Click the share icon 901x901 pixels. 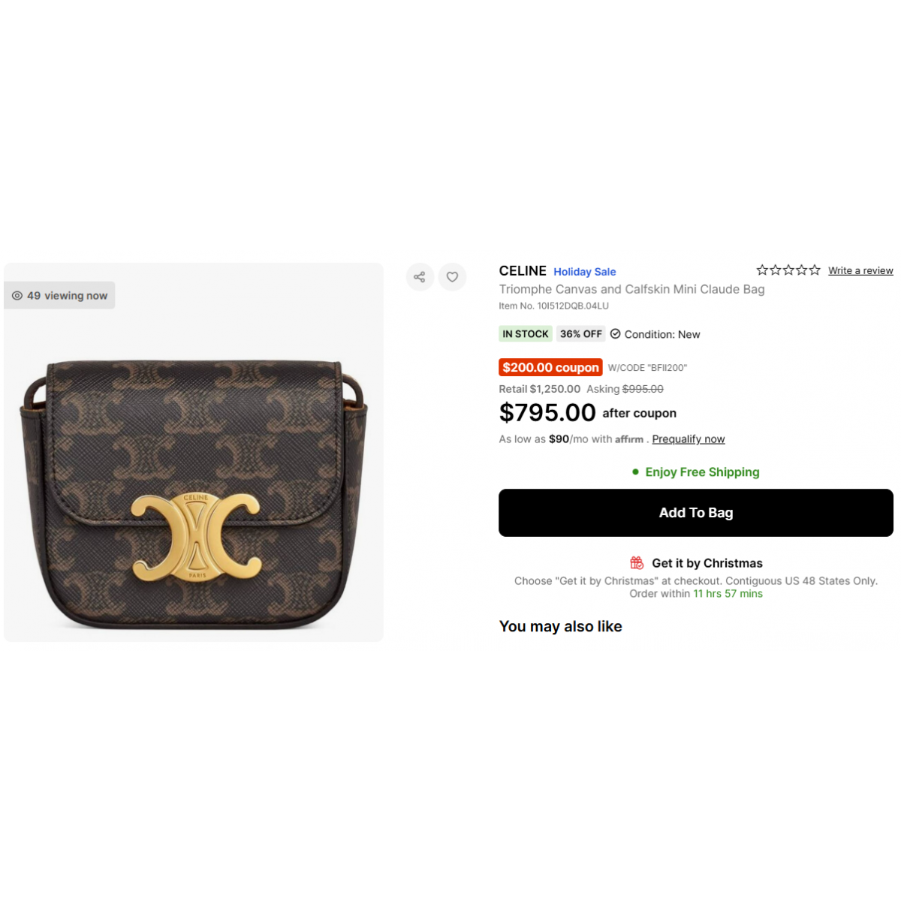click(x=420, y=277)
